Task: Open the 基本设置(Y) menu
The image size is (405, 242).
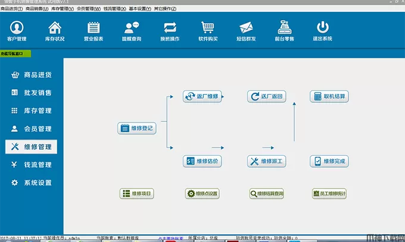Action: click(140, 9)
